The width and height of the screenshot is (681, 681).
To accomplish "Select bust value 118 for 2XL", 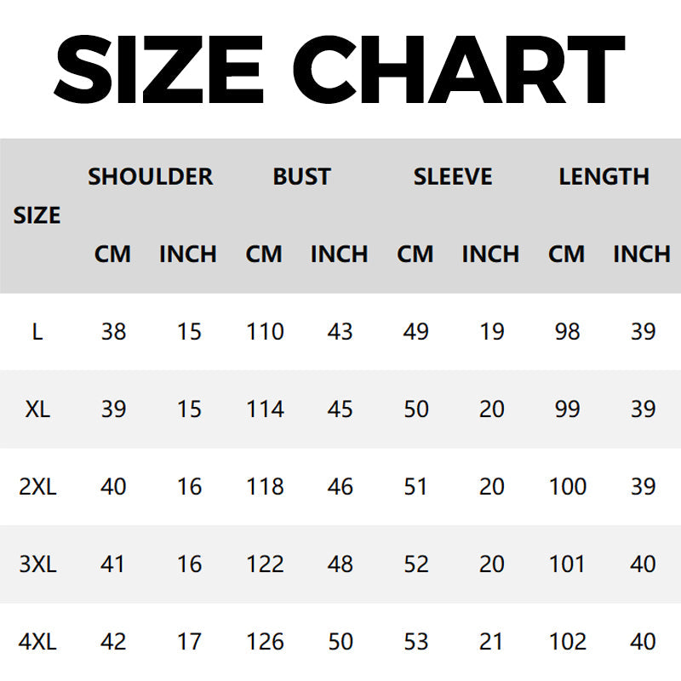I will pyautogui.click(x=265, y=487).
